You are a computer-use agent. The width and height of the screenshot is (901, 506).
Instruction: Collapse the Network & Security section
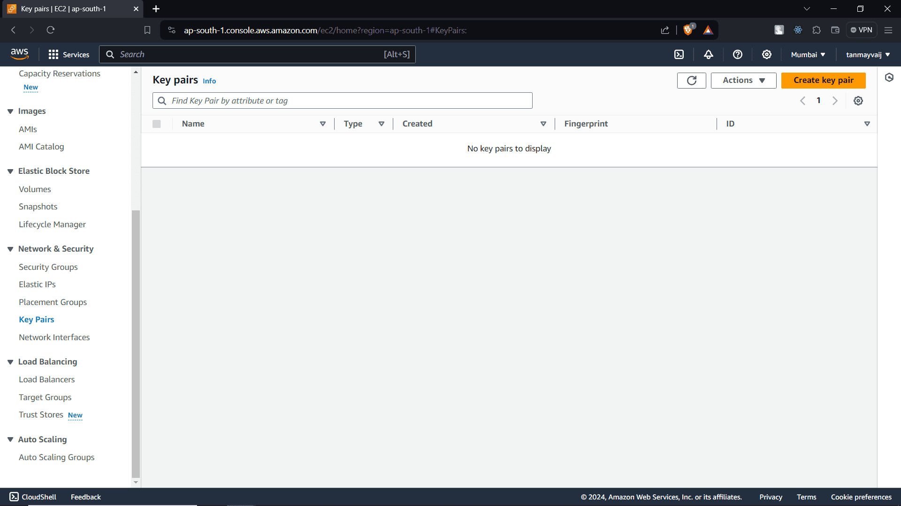10,249
